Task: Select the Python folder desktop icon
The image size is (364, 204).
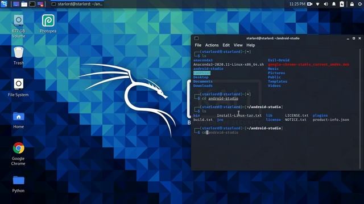Action: [x=18, y=184]
